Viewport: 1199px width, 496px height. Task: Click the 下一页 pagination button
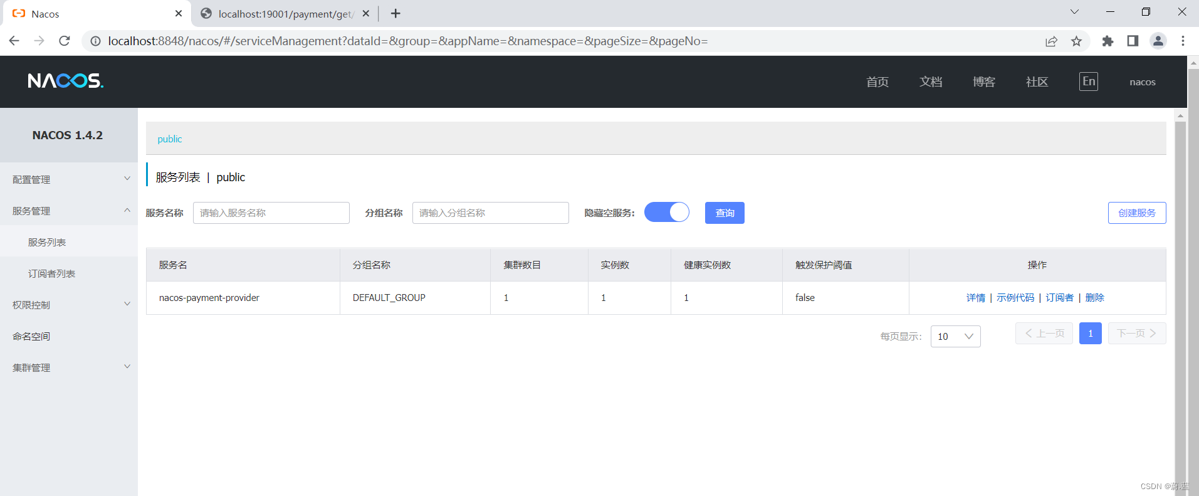tap(1137, 334)
